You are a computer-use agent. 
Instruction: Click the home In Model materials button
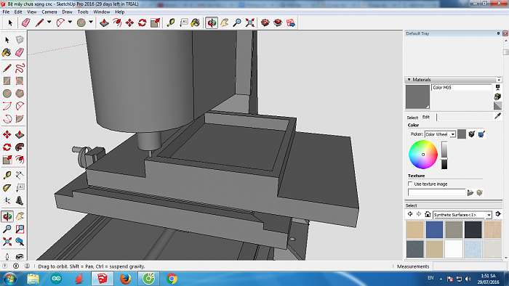(428, 214)
